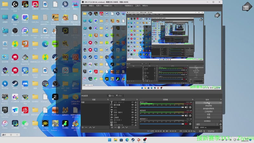Move the source down in the sources list
The image size is (254, 143).
click(x=126, y=127)
